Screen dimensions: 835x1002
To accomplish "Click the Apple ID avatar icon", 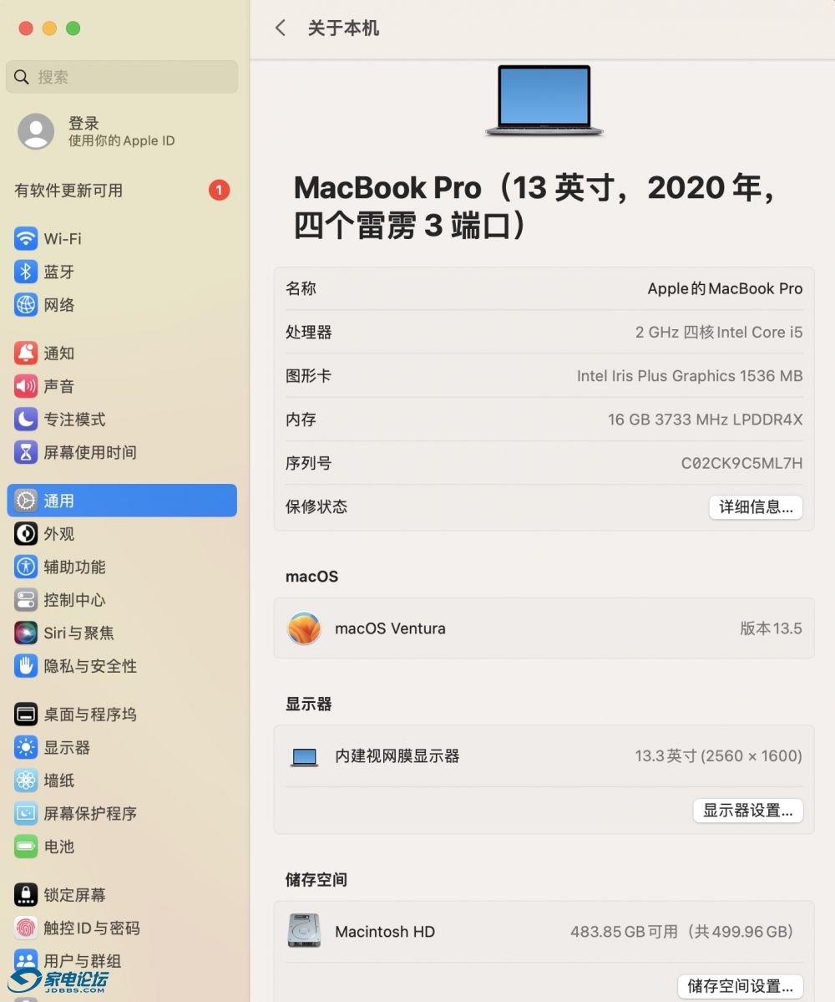I will point(36,132).
